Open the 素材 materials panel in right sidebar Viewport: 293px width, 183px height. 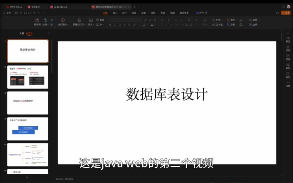tap(288, 66)
